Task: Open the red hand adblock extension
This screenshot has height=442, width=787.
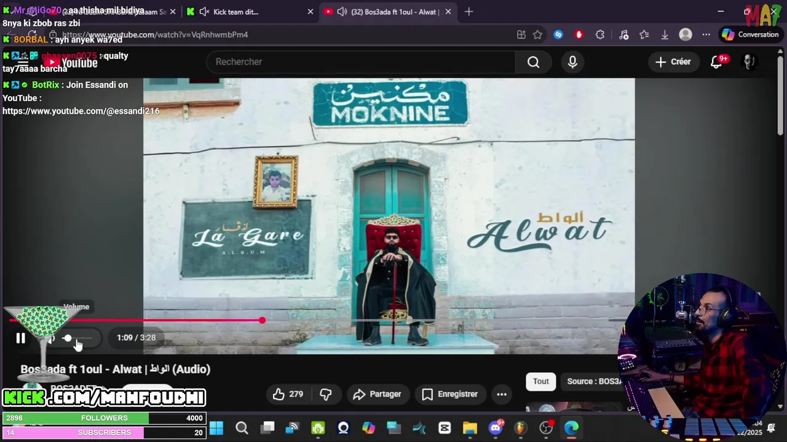Action: [579, 35]
